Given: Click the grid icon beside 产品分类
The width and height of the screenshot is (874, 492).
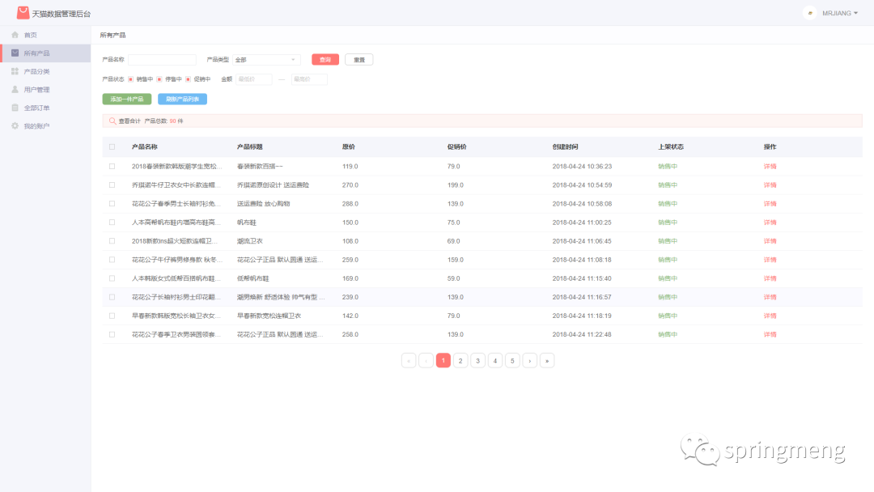Looking at the screenshot, I should pos(15,71).
